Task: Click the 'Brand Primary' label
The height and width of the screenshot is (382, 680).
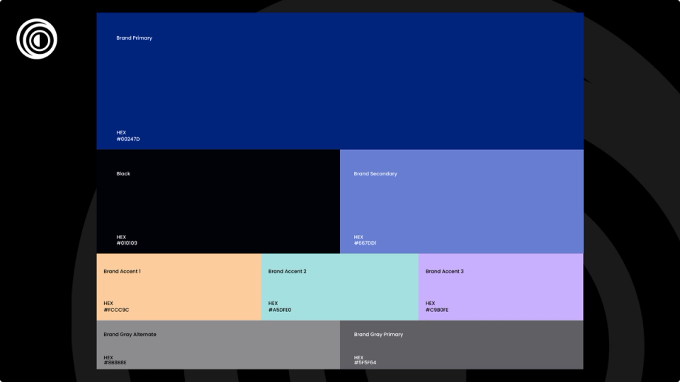Action: pyautogui.click(x=135, y=38)
